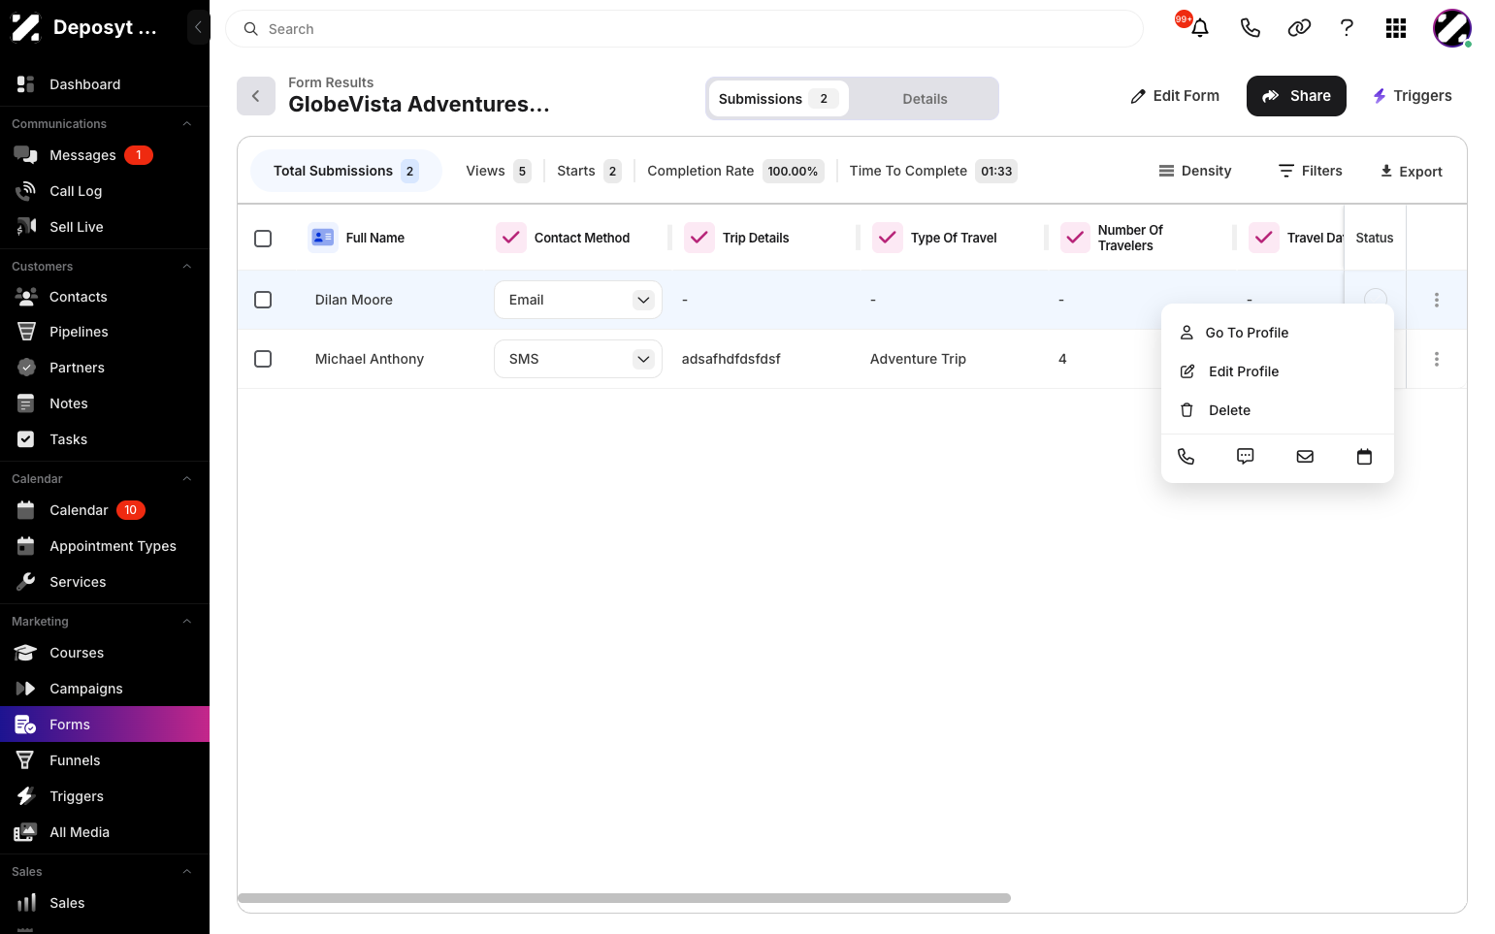Open Dilan Moore's Email contact method dropdown
The height and width of the screenshot is (934, 1495).
(x=578, y=300)
